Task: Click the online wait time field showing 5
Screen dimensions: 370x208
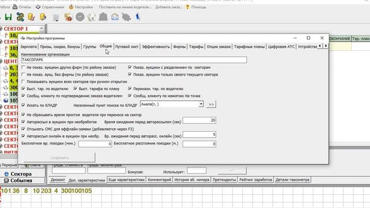Action: (199, 135)
